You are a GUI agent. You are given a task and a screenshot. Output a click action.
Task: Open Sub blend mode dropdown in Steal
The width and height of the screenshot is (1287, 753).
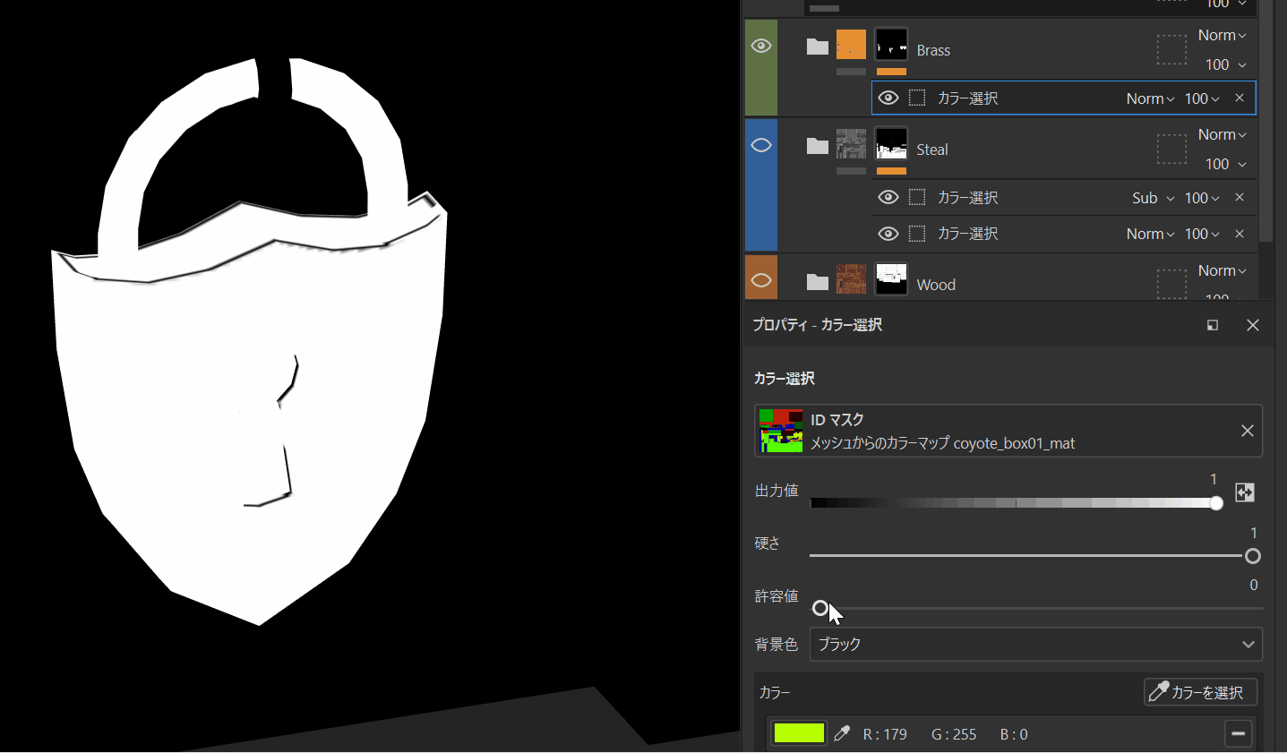[1152, 198]
